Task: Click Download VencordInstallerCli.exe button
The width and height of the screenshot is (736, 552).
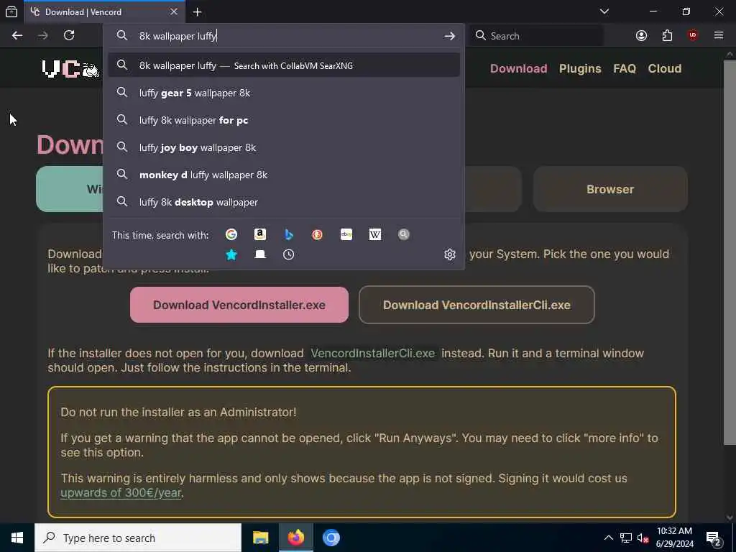Action: (x=477, y=305)
